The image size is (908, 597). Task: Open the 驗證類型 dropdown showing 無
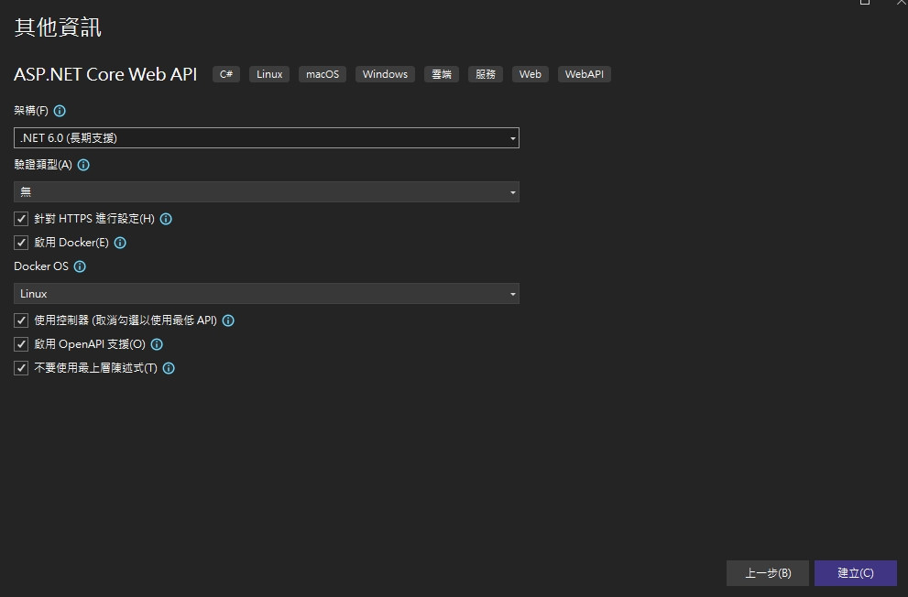pos(267,192)
